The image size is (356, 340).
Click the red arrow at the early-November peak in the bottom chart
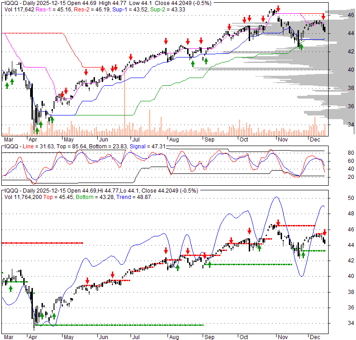[278, 222]
